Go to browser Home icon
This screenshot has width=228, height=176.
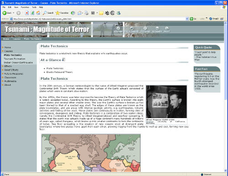tap(38, 13)
